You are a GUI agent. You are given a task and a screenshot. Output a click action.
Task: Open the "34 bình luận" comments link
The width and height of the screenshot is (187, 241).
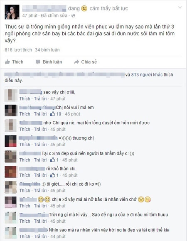(47, 50)
